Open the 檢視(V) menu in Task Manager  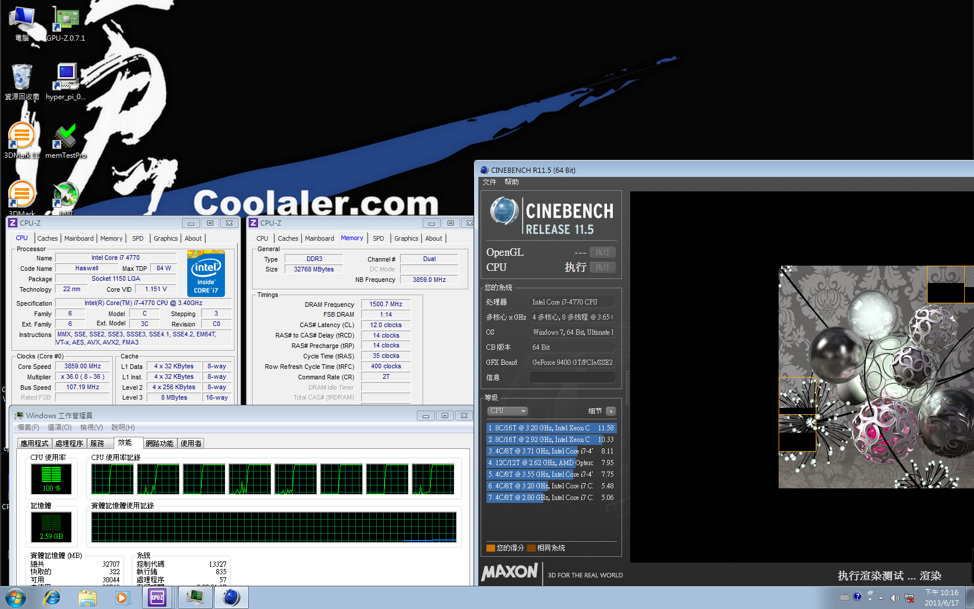92,427
